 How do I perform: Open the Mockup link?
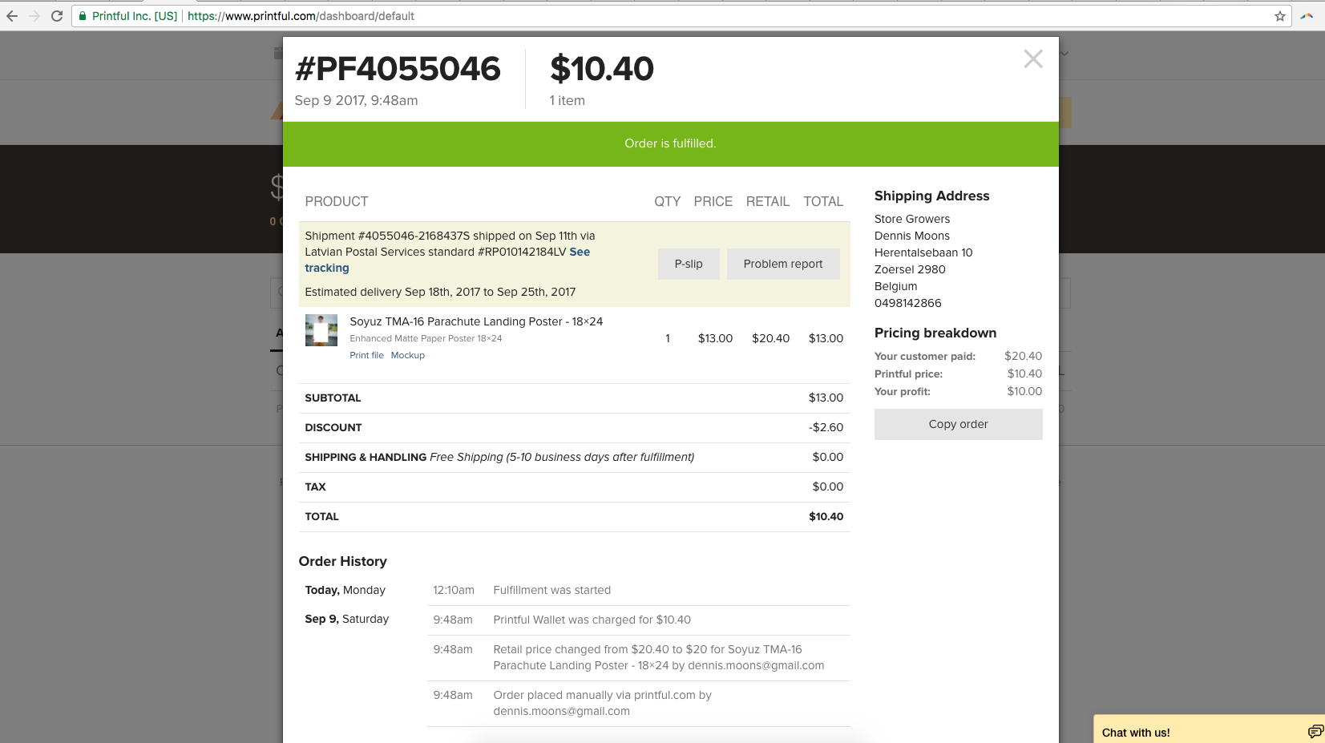click(408, 355)
